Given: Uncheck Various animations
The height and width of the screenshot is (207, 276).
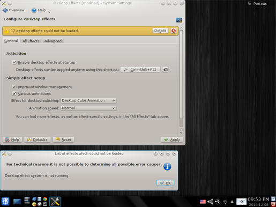Looking at the screenshot, I should click(x=14, y=93).
